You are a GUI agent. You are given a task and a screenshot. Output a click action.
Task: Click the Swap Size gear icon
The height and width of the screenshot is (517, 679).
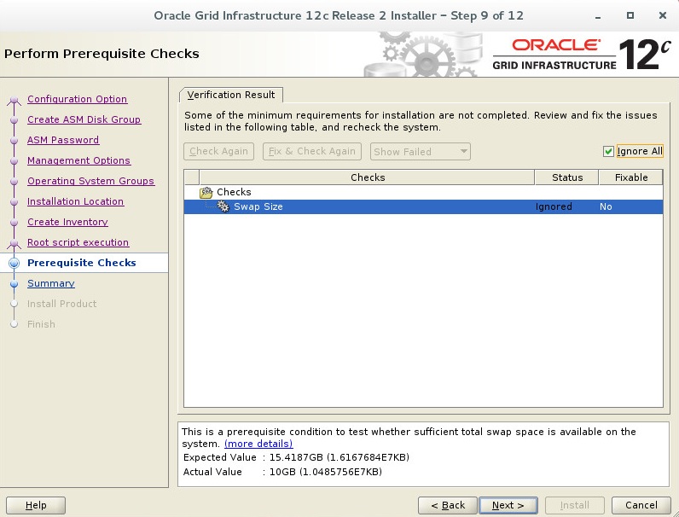(223, 206)
